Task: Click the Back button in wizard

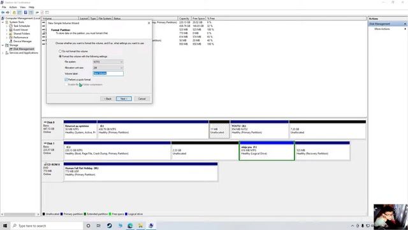Action: pos(108,99)
